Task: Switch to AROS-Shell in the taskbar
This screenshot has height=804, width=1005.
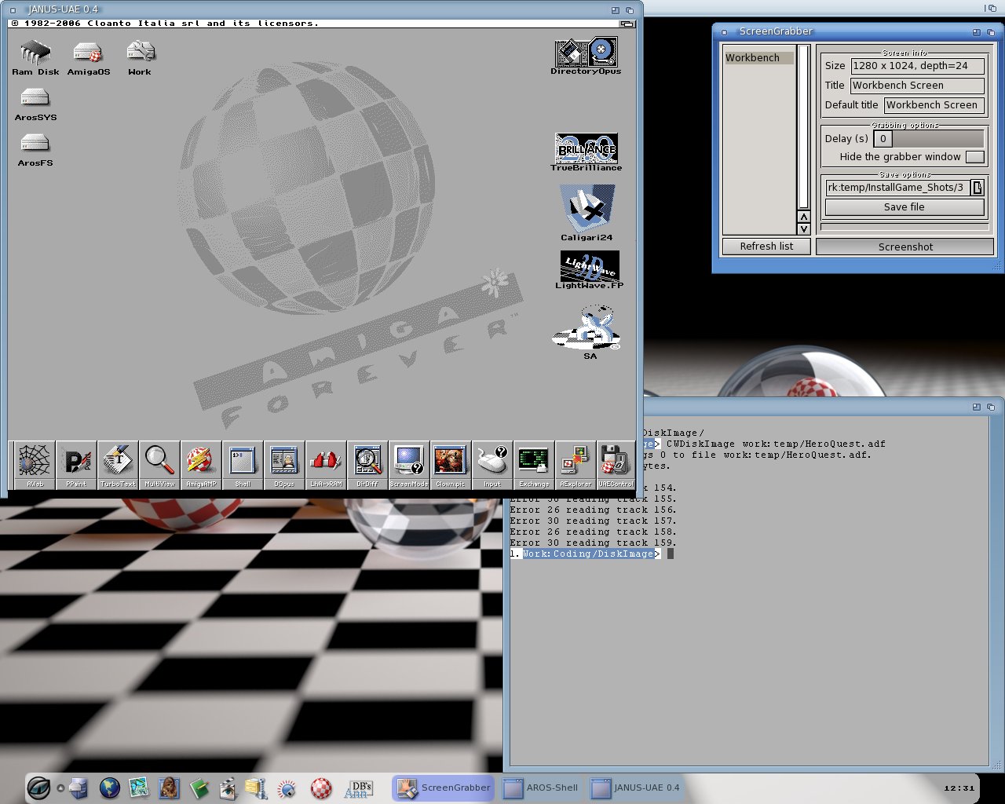Action: 542,788
